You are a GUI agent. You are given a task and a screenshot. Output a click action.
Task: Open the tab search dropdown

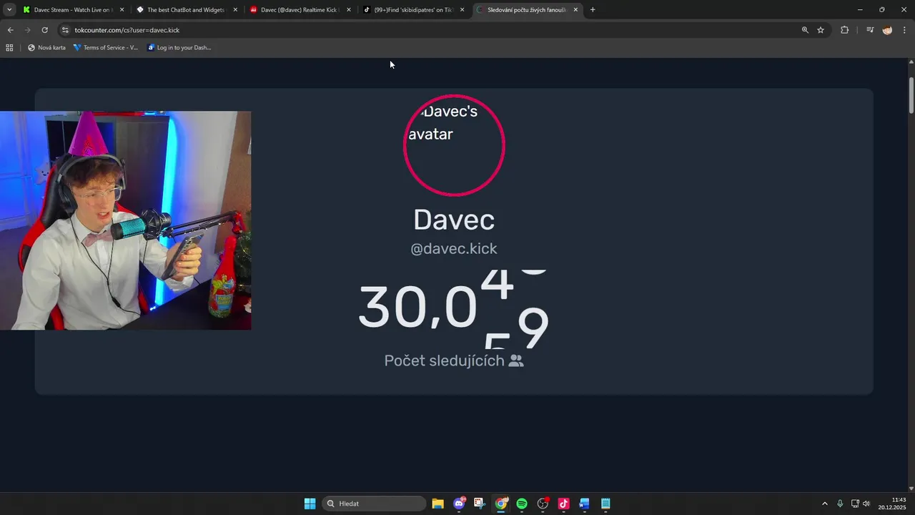[x=9, y=10]
